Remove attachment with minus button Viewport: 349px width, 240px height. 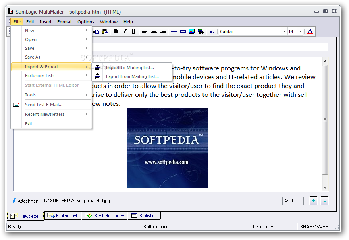click(x=324, y=201)
